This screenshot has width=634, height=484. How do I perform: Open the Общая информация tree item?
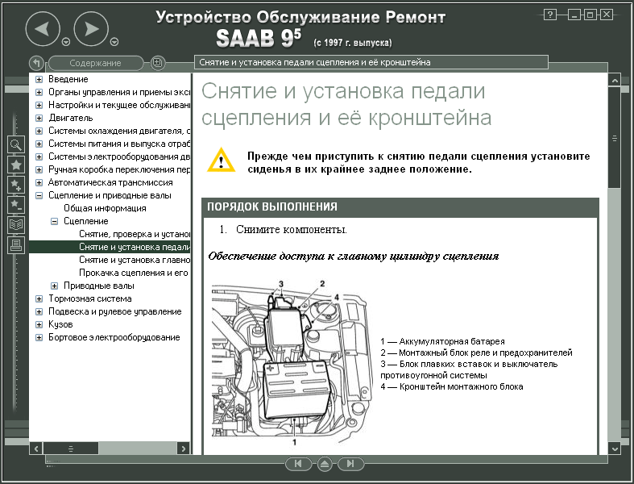click(x=99, y=208)
